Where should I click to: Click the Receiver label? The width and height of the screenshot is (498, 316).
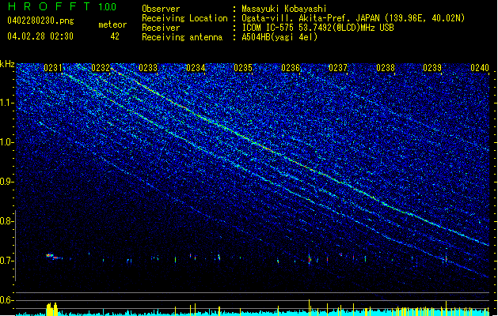[x=161, y=28]
